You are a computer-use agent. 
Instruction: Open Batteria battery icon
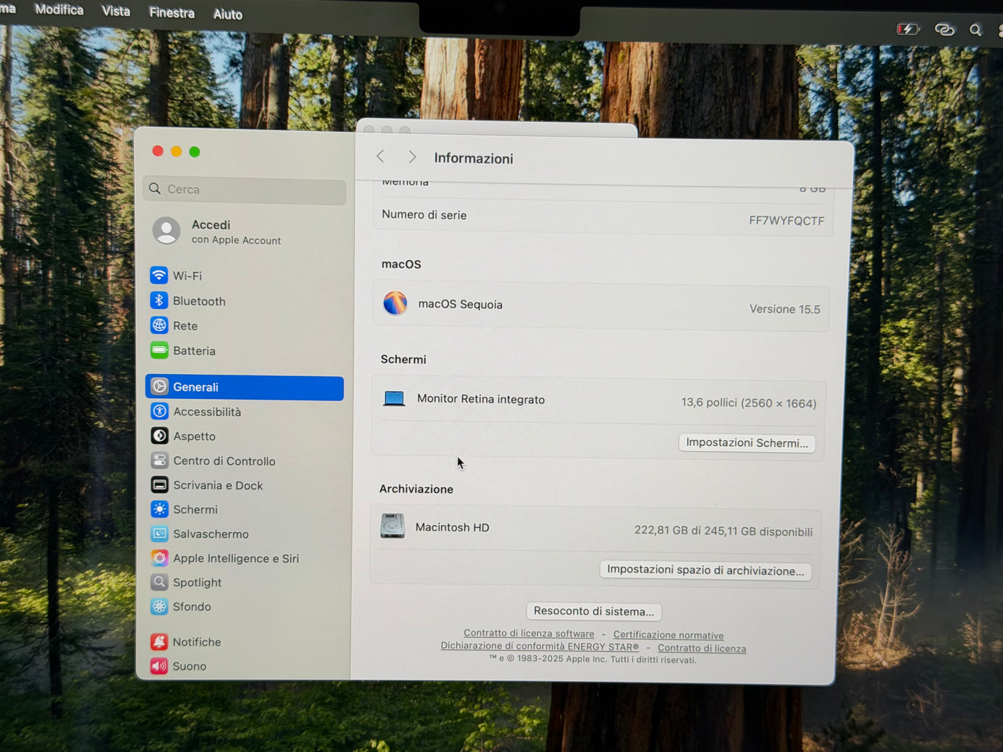point(159,350)
